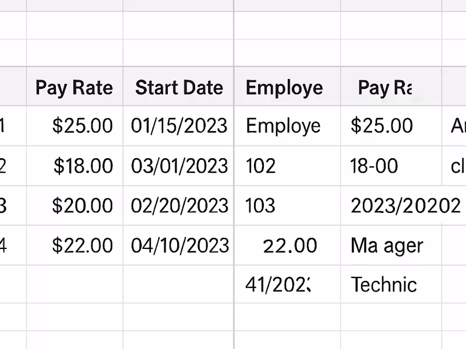Select the 03/01/2023 date cell

point(178,166)
